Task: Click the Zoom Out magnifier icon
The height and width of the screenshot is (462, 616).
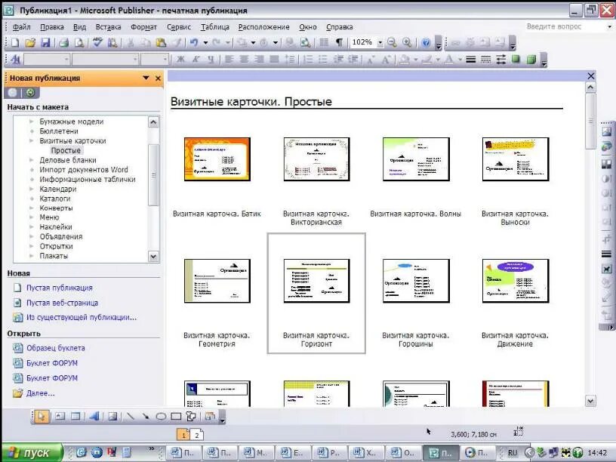Action: click(392, 42)
